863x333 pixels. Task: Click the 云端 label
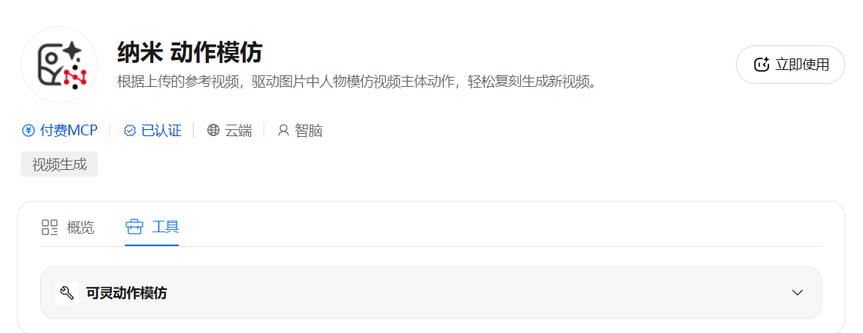[238, 131]
